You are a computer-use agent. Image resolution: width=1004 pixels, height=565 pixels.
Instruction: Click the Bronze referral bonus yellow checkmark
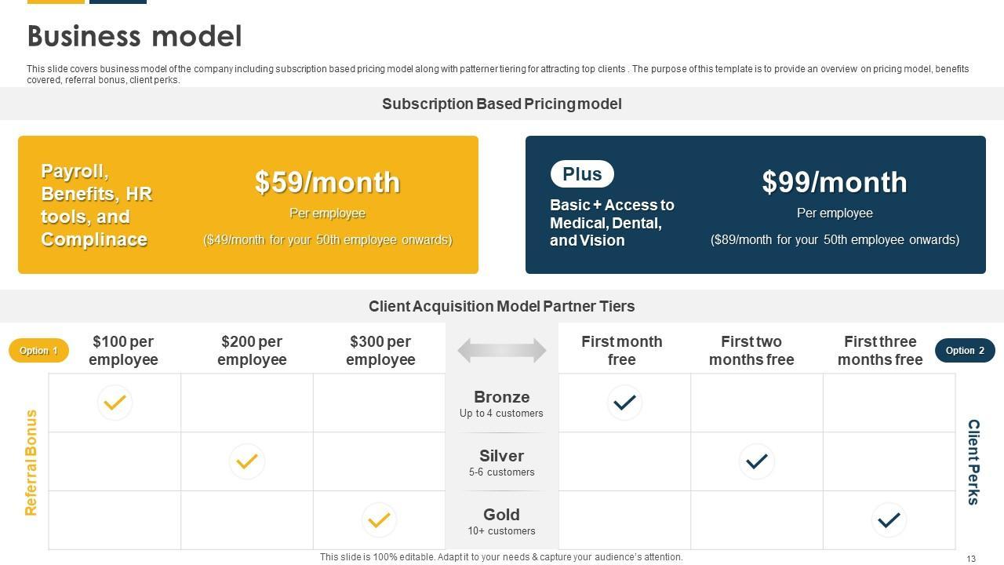tap(115, 403)
